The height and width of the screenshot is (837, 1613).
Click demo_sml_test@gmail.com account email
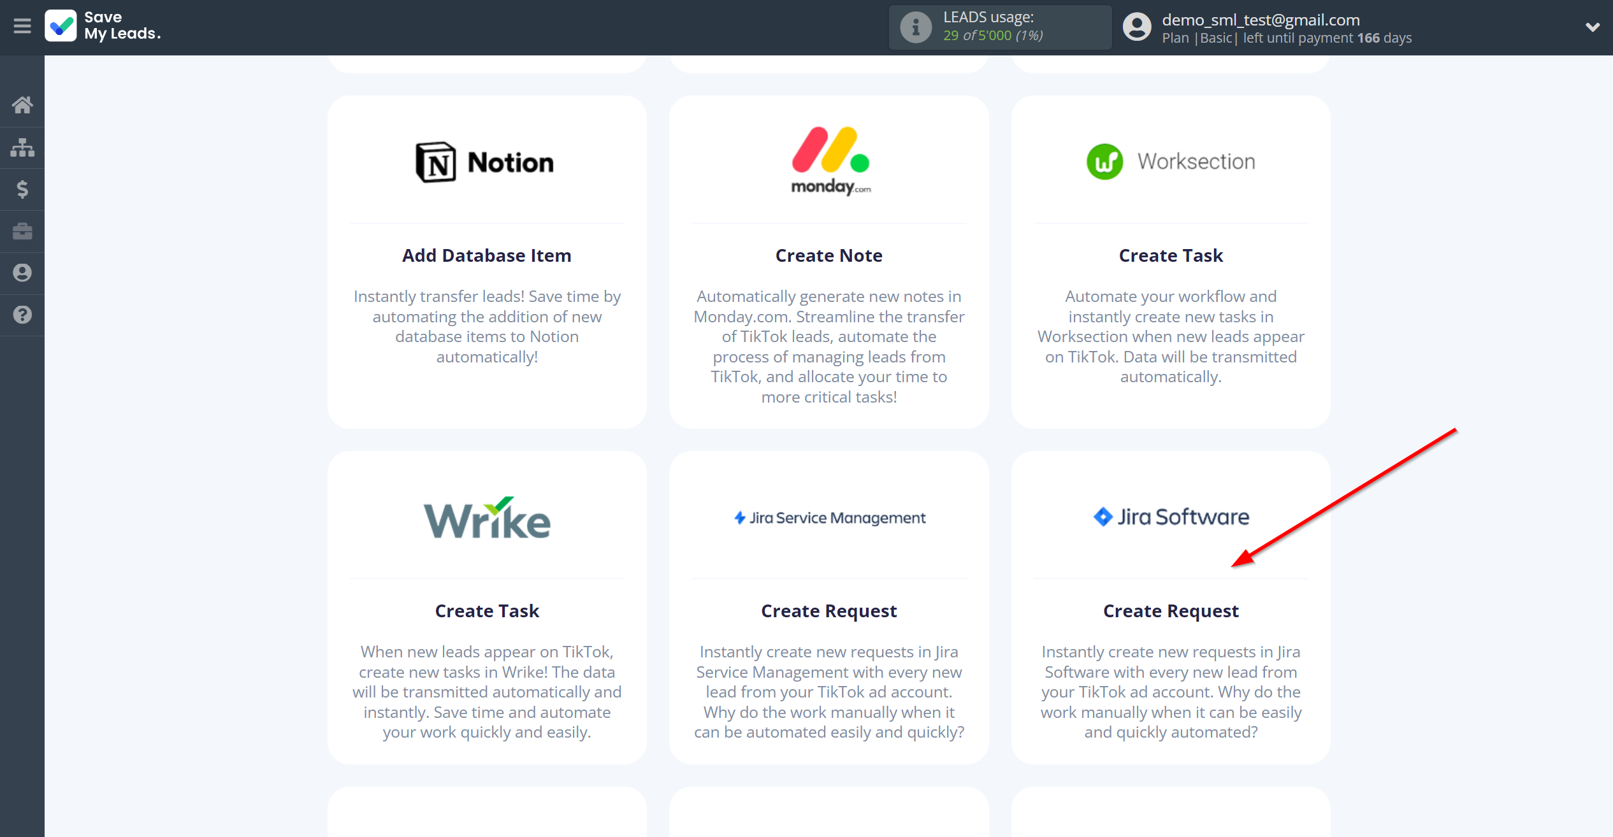tap(1261, 20)
